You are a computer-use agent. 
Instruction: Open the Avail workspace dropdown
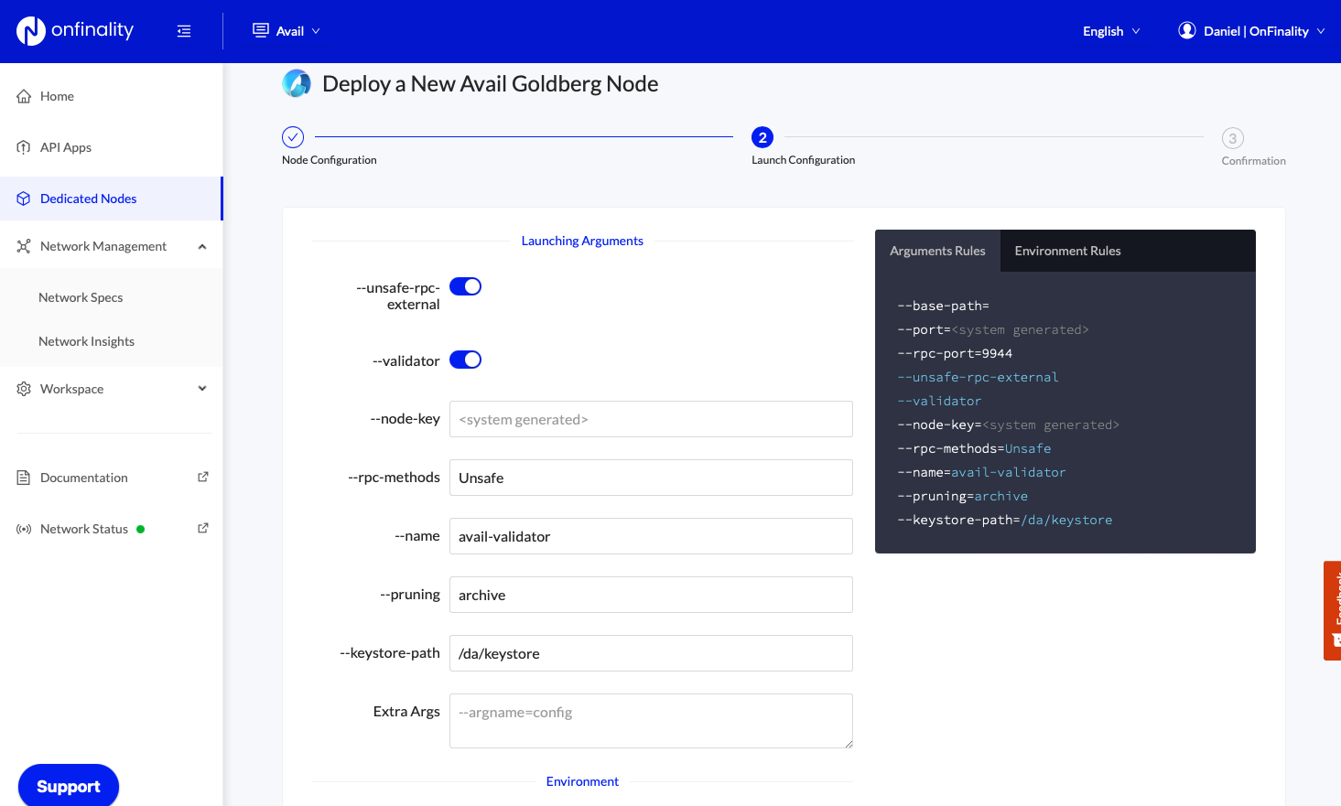(x=287, y=31)
